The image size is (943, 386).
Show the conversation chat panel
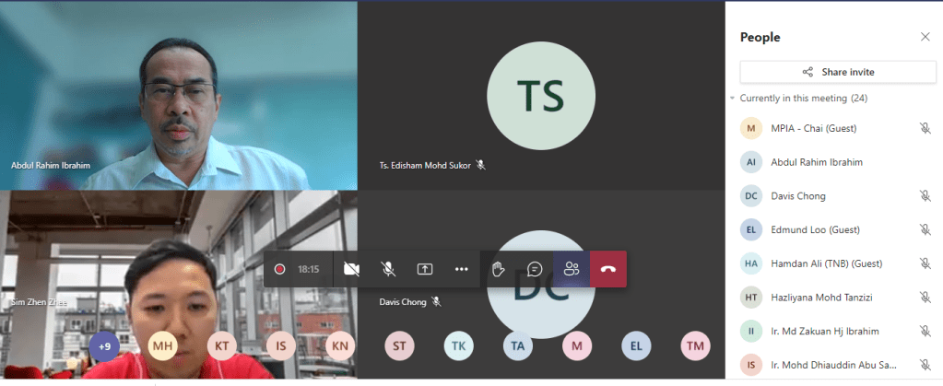coord(535,269)
